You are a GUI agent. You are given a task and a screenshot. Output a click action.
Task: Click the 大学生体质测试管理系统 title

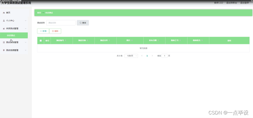pyautogui.click(x=16, y=3)
